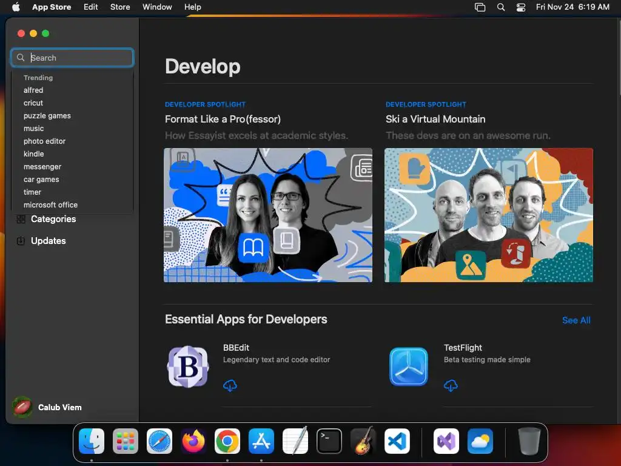Screen dimensions: 621x466
Task: Click the App Store Dock icon
Action: pos(261,441)
